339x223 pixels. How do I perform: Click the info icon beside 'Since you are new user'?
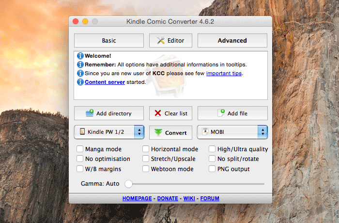pos(80,73)
